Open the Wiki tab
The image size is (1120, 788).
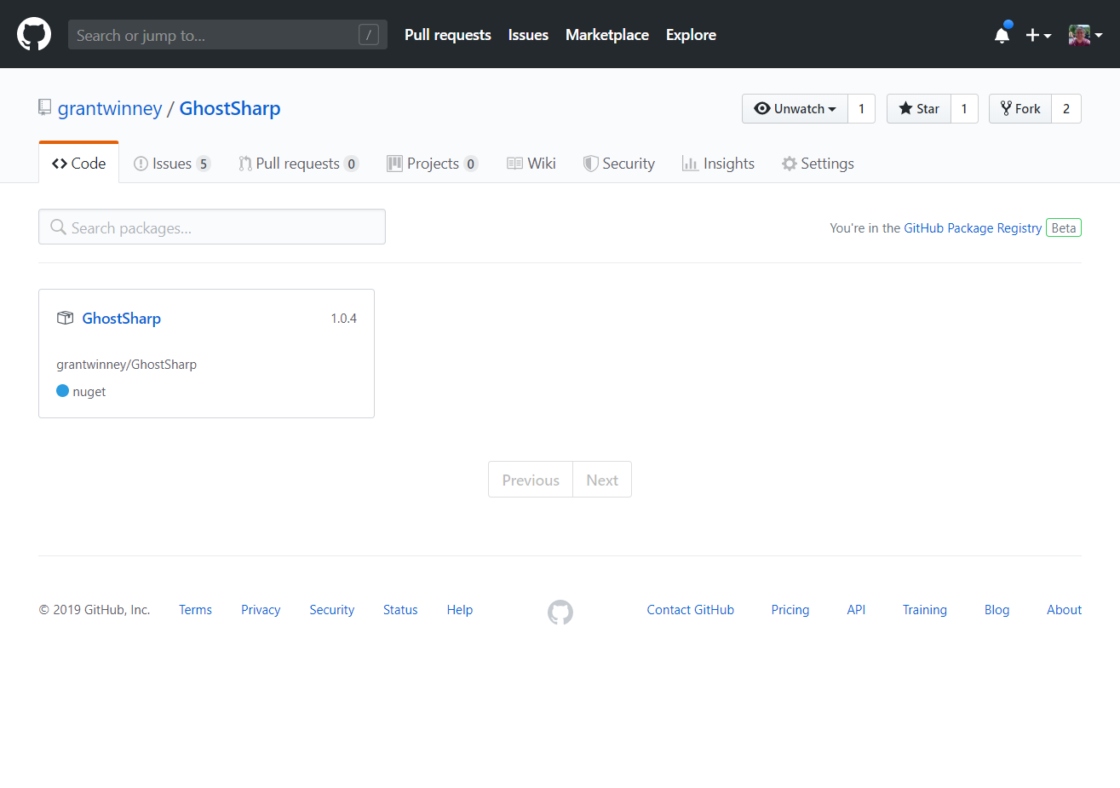click(x=531, y=164)
